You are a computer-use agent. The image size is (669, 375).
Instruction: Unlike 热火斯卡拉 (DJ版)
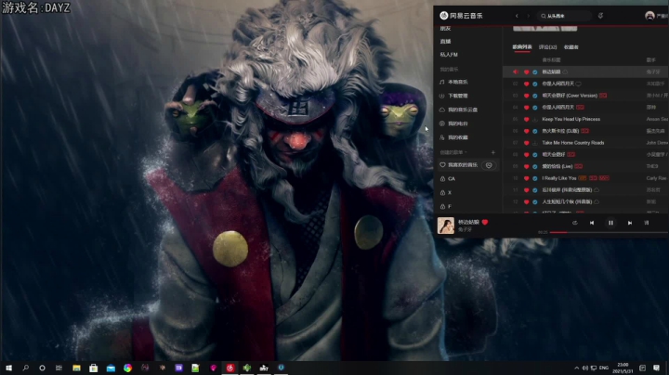[527, 131]
